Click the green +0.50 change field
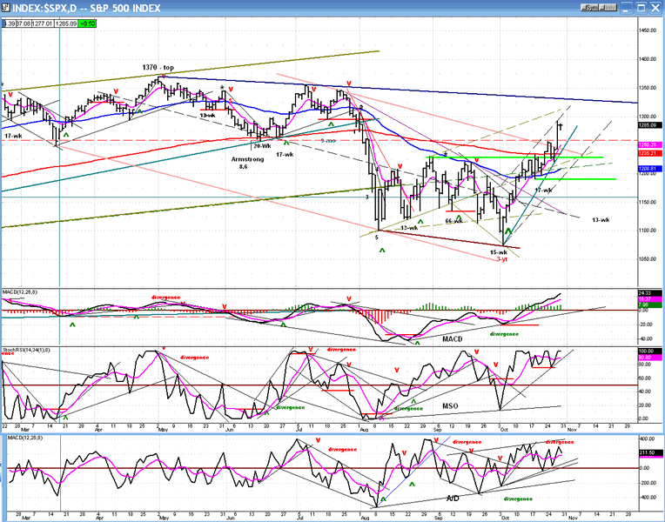665x522 pixels. 87,23
